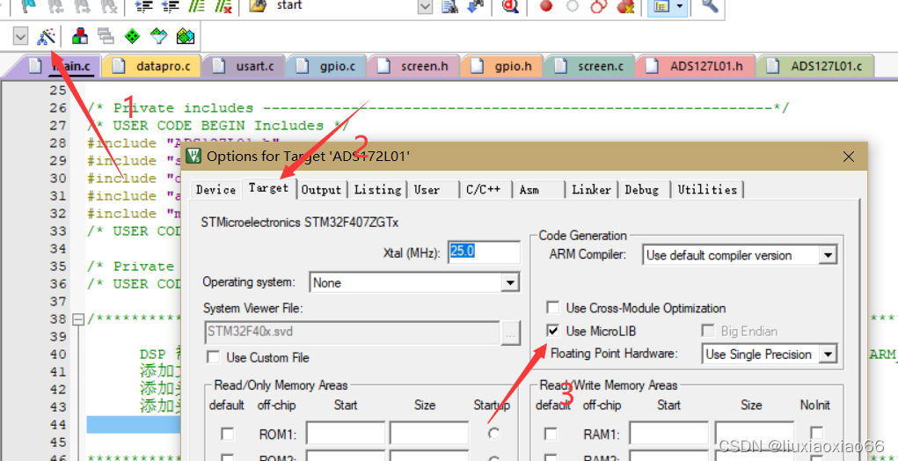Open the ADS127L01.c editor tab

(815, 66)
